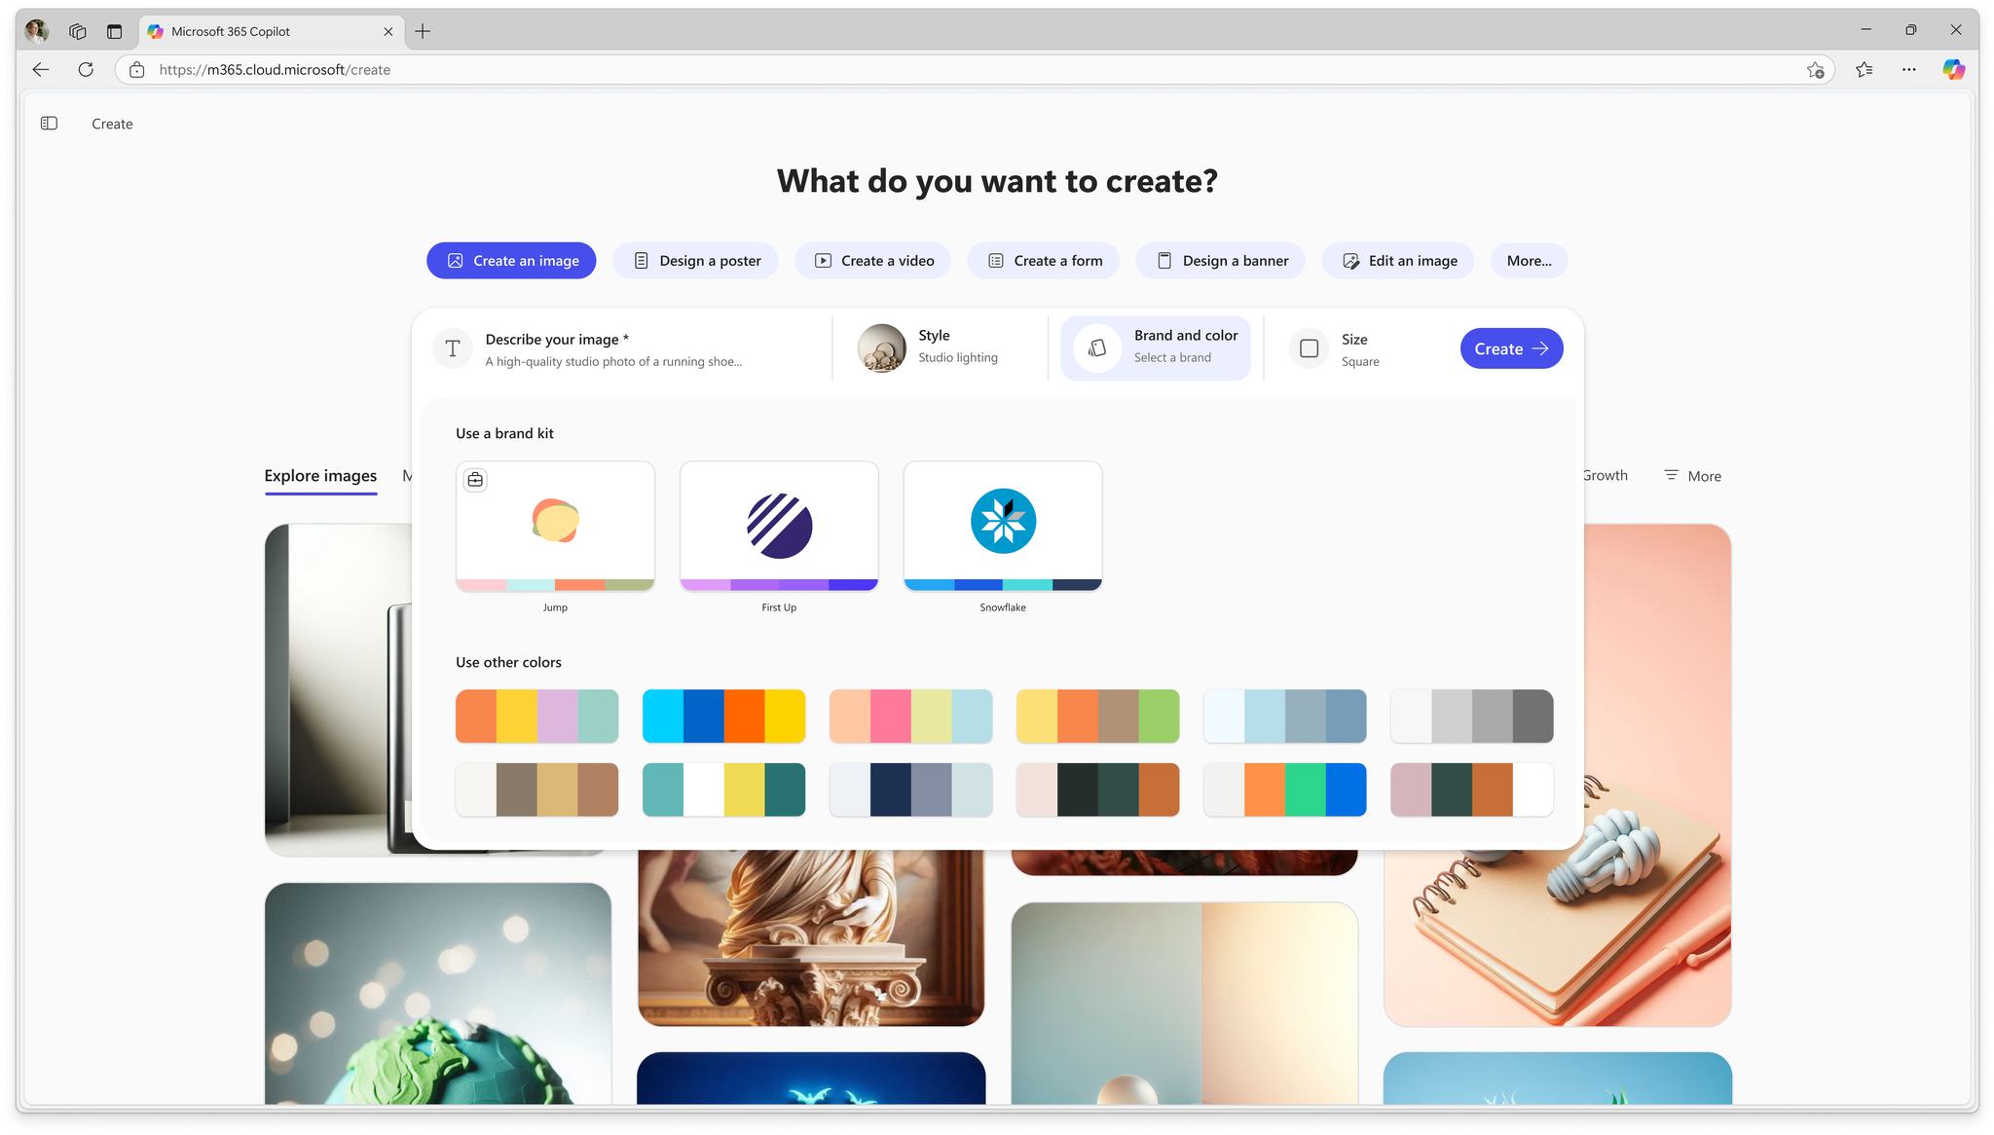The height and width of the screenshot is (1135, 1994).
Task: Choose the orange, green, blue palette
Action: 1284,788
